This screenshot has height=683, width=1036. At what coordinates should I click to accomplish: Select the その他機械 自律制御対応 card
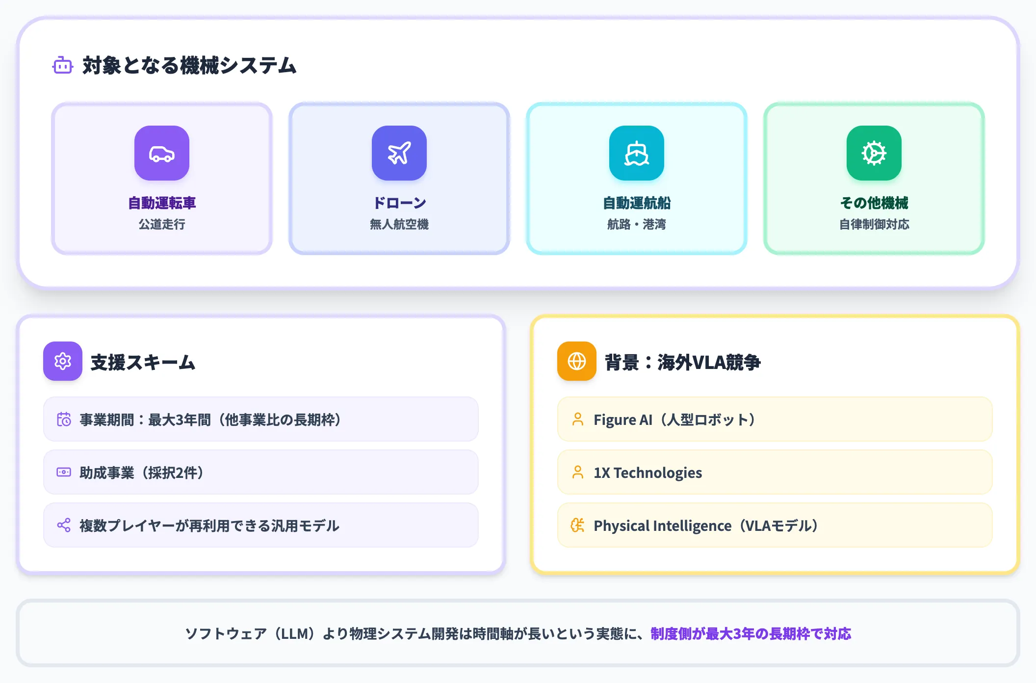[874, 179]
